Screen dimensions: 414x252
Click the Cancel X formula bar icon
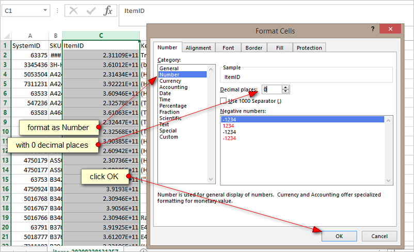[74, 11]
